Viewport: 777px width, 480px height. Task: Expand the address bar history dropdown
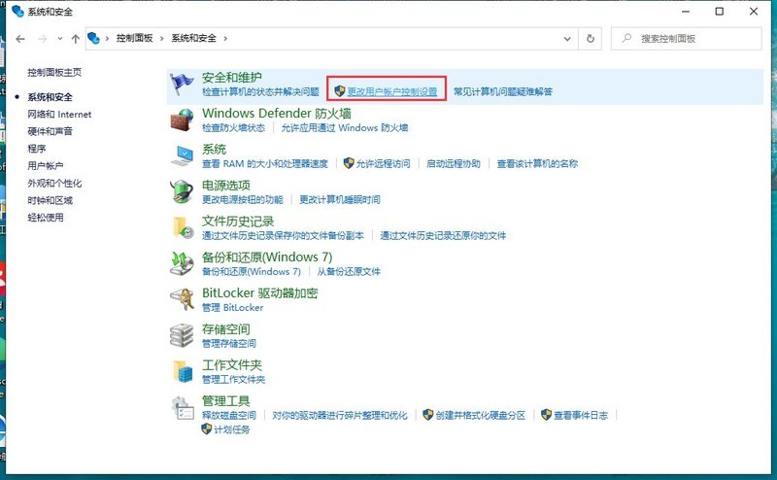[567, 39]
